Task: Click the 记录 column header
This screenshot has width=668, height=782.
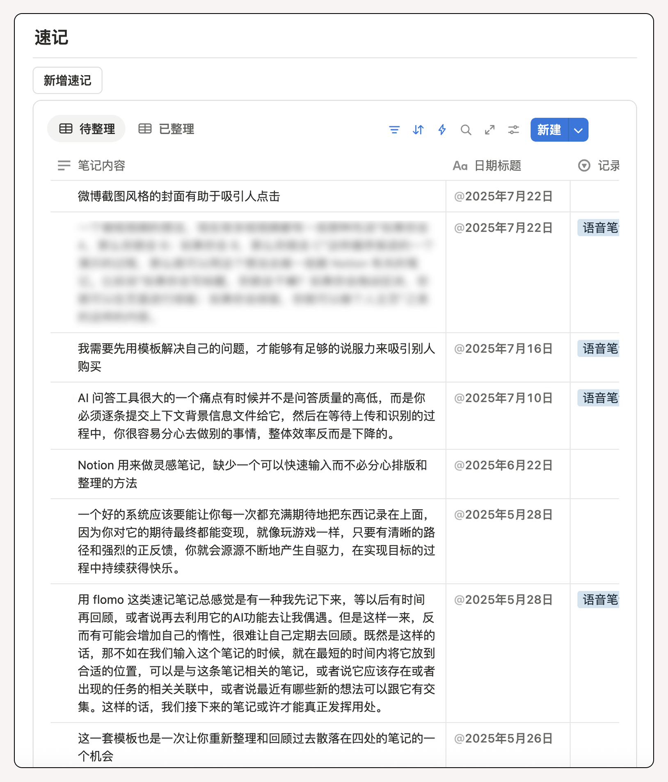Action: (x=598, y=166)
